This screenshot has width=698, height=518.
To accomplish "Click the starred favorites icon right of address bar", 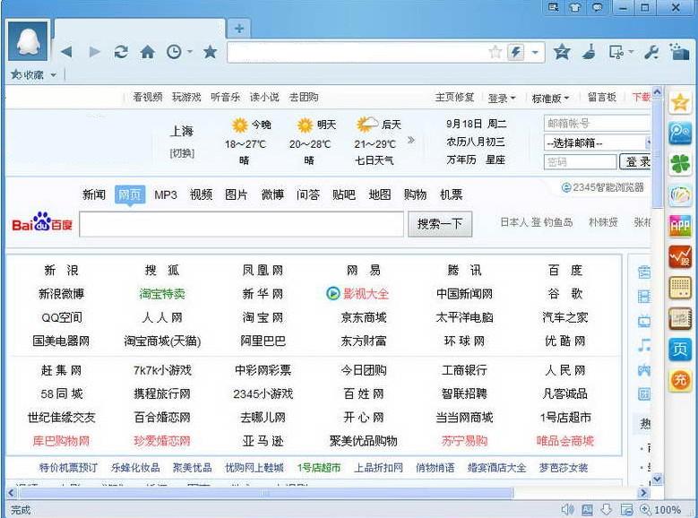I will (562, 52).
